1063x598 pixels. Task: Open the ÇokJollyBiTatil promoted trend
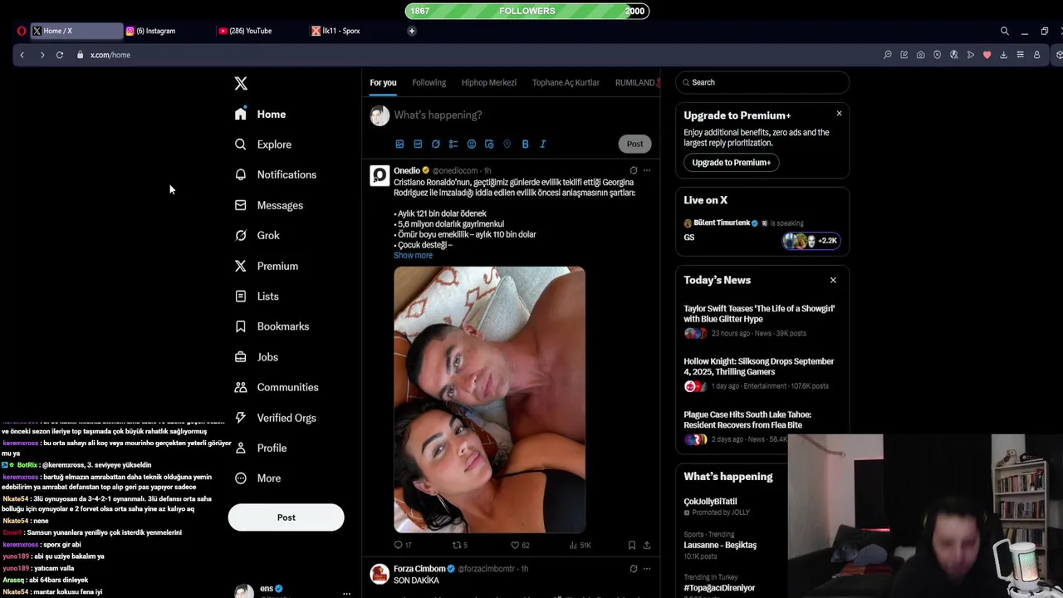click(x=710, y=502)
